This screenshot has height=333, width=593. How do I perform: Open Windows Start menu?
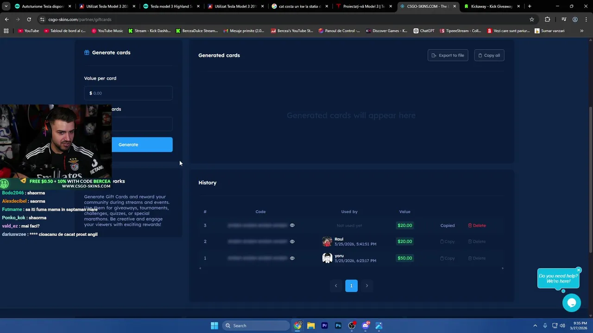point(214,326)
